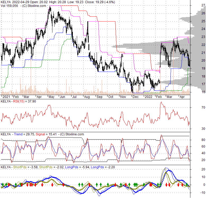Viewport: 206px width, 198px height.
Task: Click the 'Oct' month label
Action: point(111,97)
